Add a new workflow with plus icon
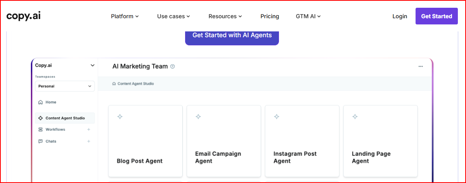This screenshot has width=466, height=183. coord(88,129)
